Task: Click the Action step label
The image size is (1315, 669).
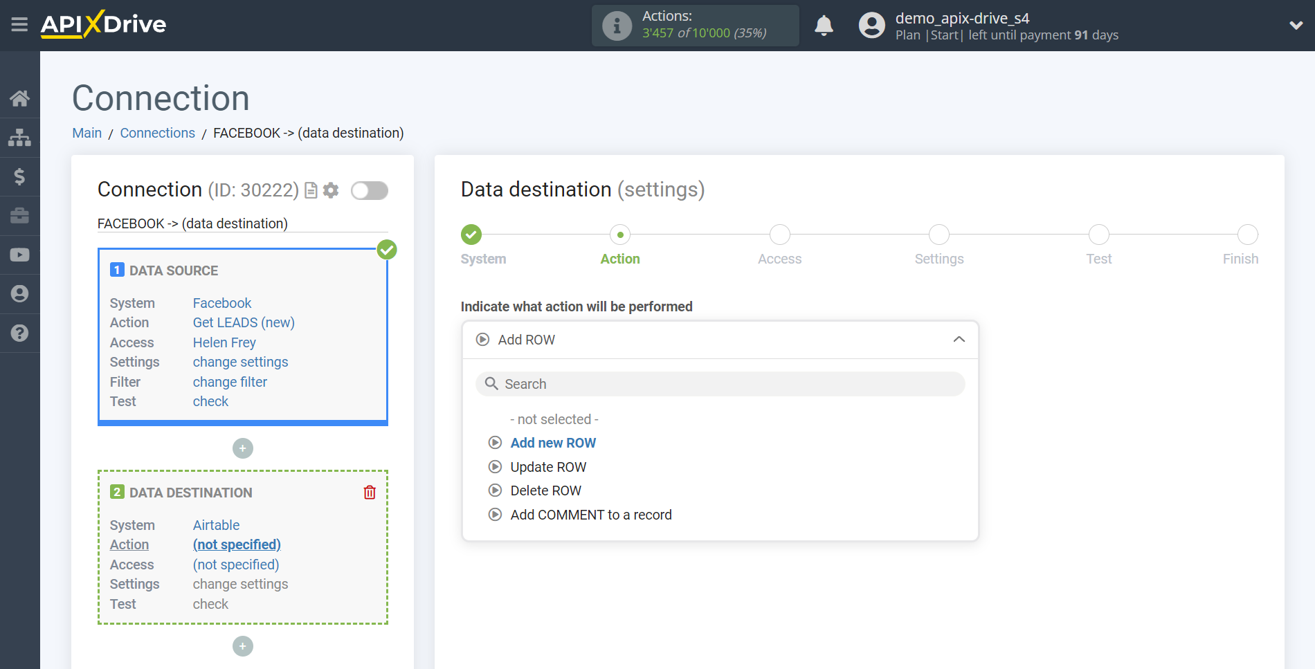Action: [x=620, y=259]
